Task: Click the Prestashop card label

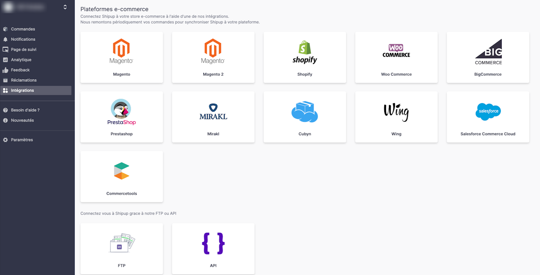Action: tap(121, 134)
